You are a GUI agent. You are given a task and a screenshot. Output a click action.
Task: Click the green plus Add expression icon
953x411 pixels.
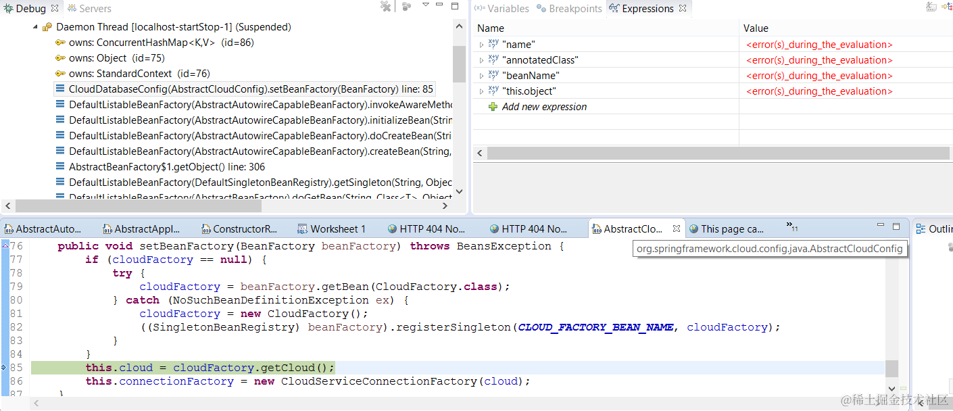[x=493, y=107]
